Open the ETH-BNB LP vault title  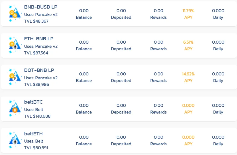tap(39, 39)
